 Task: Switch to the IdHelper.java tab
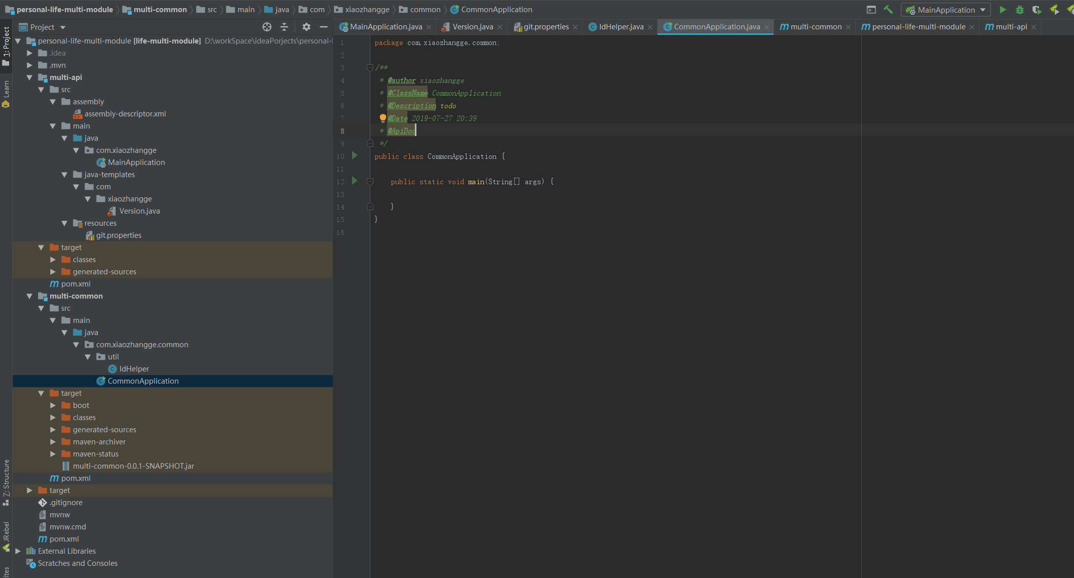[621, 27]
